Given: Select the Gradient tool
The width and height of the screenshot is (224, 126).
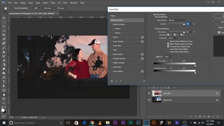Looking at the screenshot, I should coord(4,64).
